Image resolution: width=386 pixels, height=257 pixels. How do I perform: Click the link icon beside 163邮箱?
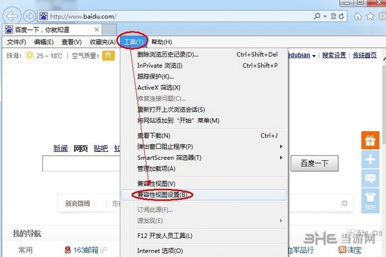(x=104, y=250)
